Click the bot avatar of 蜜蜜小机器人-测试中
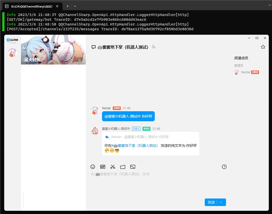Screen dimensions: 272x214 coord(95,131)
